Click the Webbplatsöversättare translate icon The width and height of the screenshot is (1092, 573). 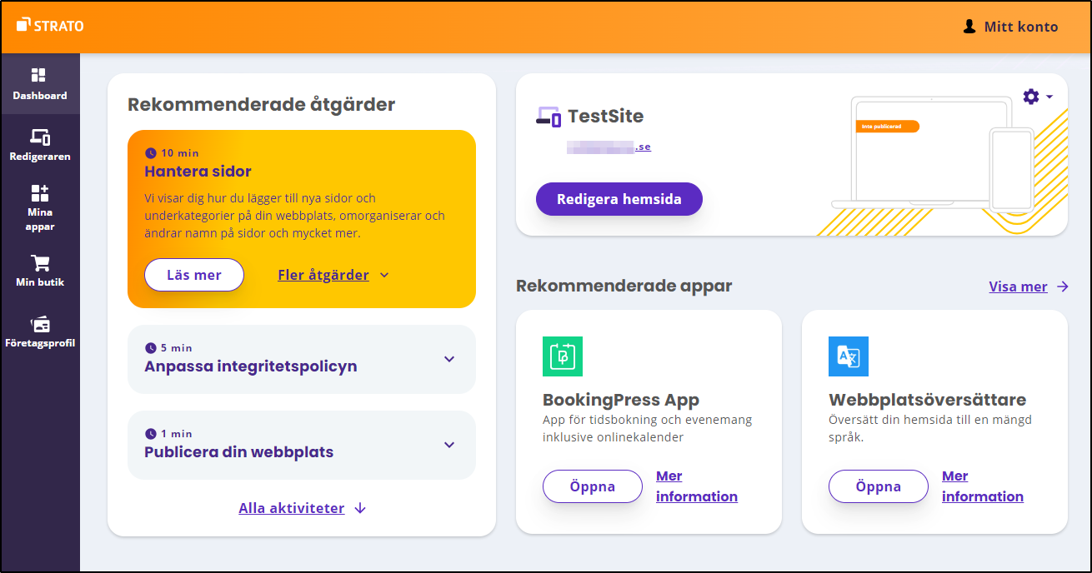pyautogui.click(x=849, y=356)
